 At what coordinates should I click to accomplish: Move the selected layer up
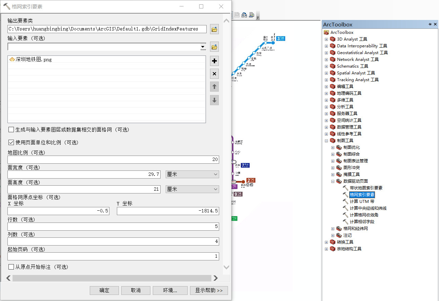point(214,87)
